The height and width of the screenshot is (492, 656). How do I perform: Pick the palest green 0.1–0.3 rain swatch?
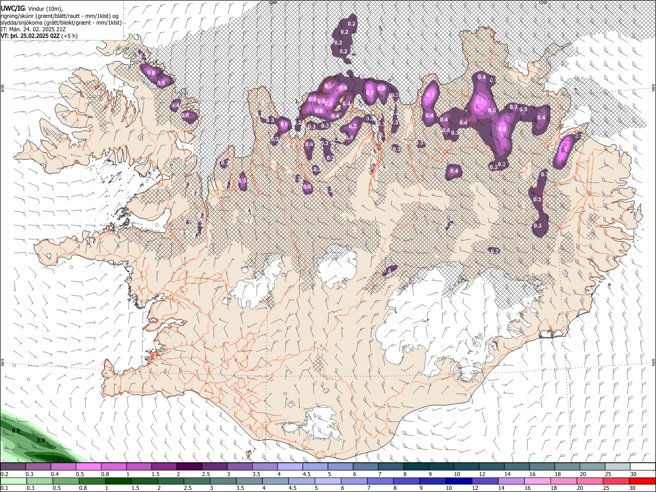tap(13, 481)
